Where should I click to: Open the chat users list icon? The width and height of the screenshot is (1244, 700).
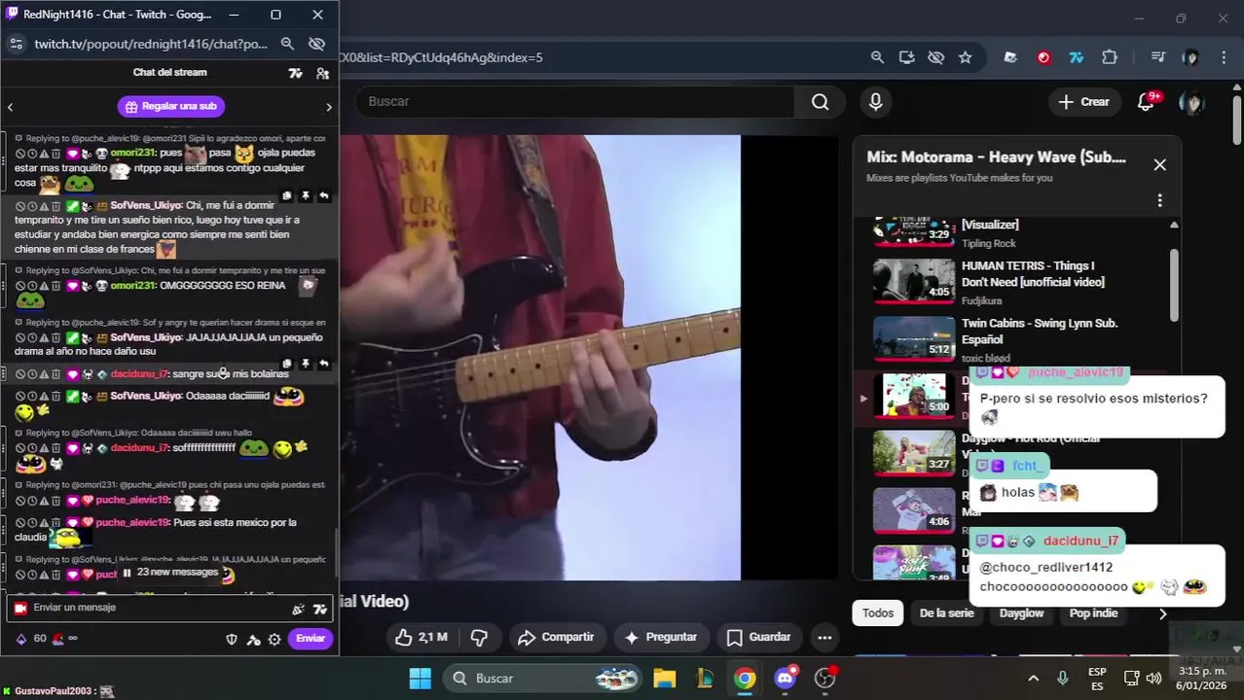click(x=322, y=73)
